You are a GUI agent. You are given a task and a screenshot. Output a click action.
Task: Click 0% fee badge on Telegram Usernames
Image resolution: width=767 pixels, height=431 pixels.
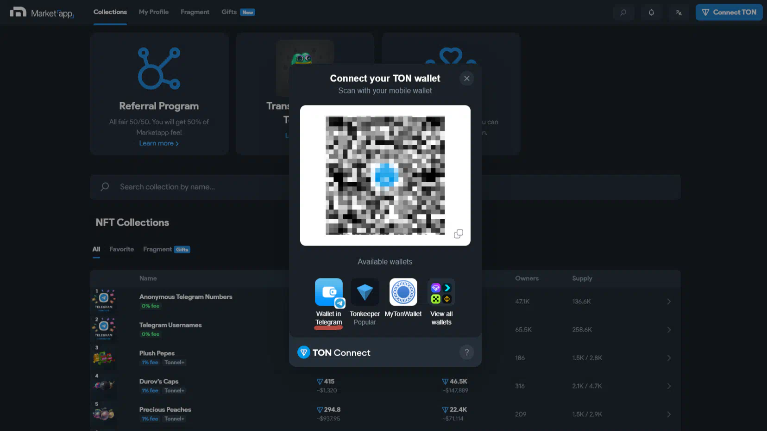click(x=151, y=334)
